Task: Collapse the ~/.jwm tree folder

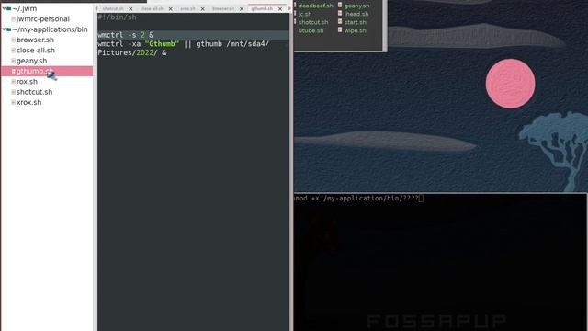Action: pos(4,8)
